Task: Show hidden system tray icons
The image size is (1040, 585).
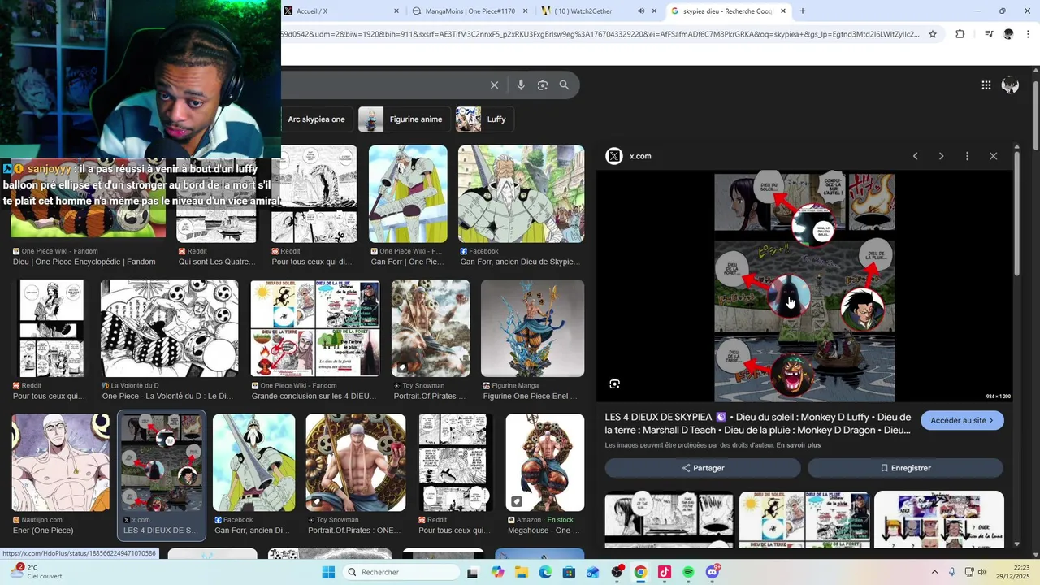Action: (x=934, y=572)
